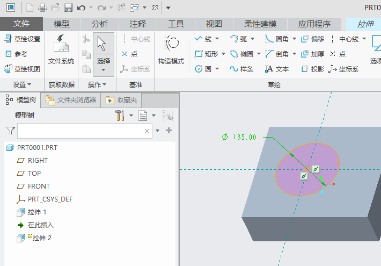Expand the 矩形 rectangle dropdown arrow
This screenshot has width=381, height=266.
222,54
